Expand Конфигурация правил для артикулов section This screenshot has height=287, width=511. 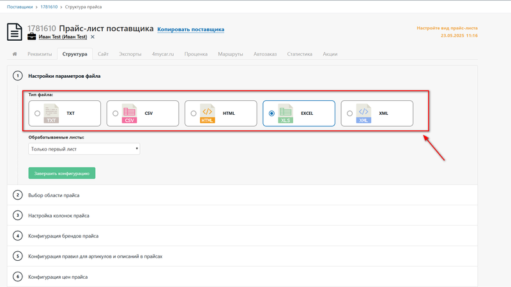[x=242, y=256]
